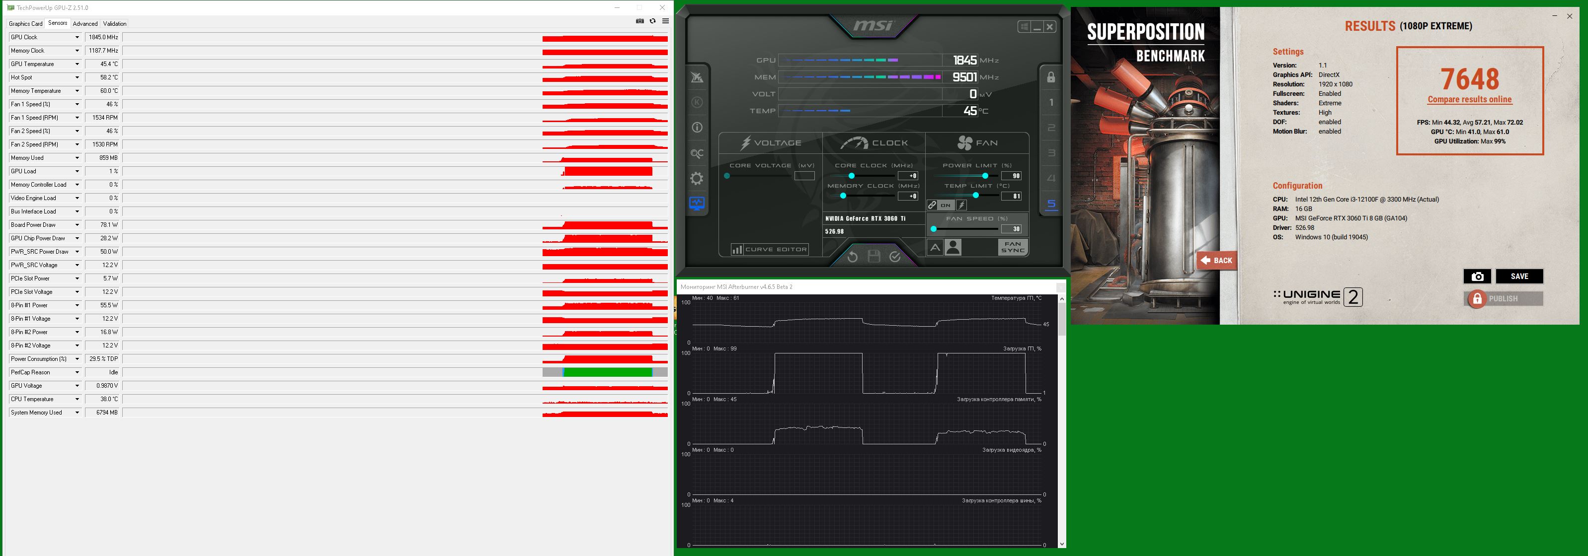Save Afterburner settings with floppy icon
This screenshot has width=1588, height=556.
click(x=874, y=257)
